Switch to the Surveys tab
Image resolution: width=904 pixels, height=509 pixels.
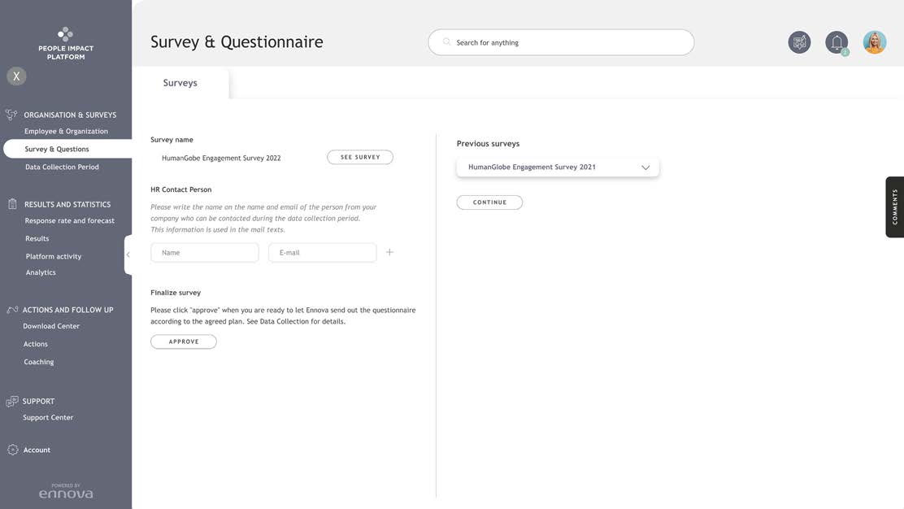click(x=180, y=83)
